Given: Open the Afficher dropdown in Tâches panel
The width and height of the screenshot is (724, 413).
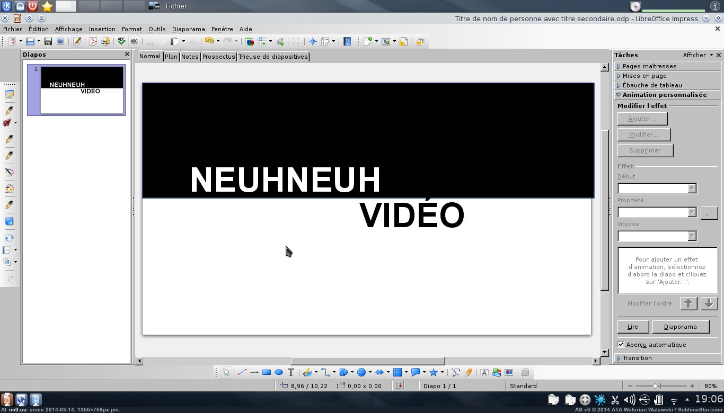Looking at the screenshot, I should tap(697, 55).
